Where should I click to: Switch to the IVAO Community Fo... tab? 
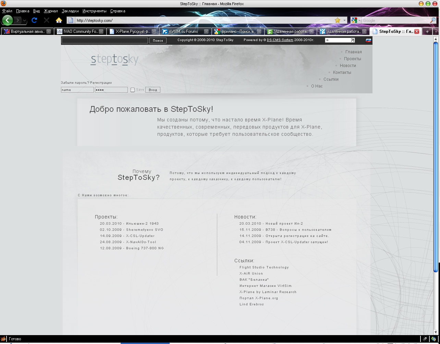[80, 31]
